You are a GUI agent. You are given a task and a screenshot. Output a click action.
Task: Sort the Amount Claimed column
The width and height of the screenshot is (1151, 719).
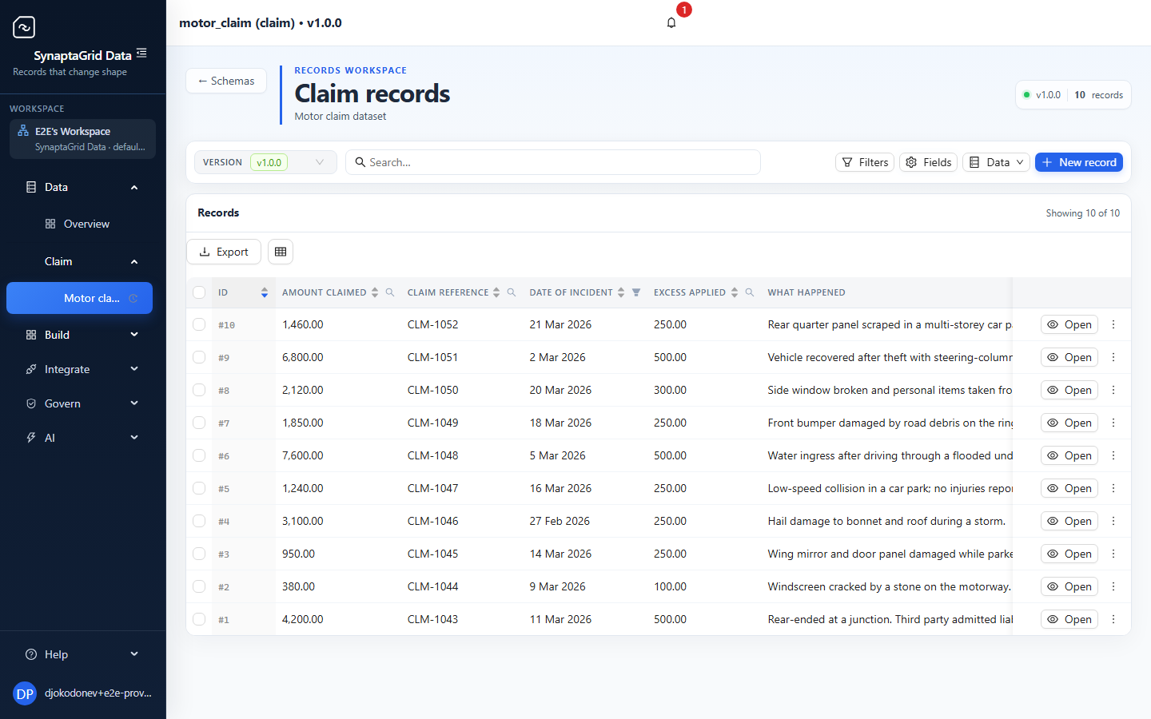(375, 292)
